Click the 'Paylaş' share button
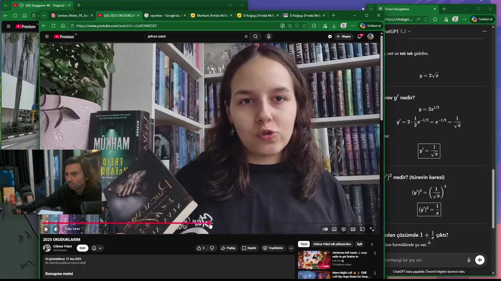 228,248
